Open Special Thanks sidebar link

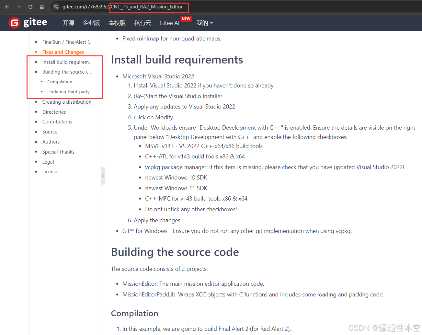(58, 152)
